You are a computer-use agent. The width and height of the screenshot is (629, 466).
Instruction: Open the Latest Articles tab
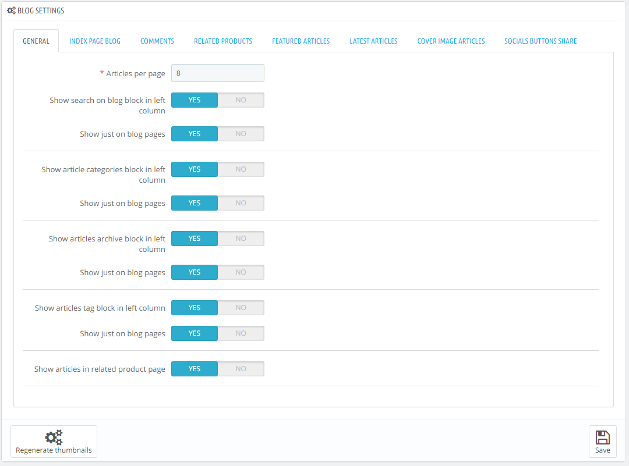373,41
